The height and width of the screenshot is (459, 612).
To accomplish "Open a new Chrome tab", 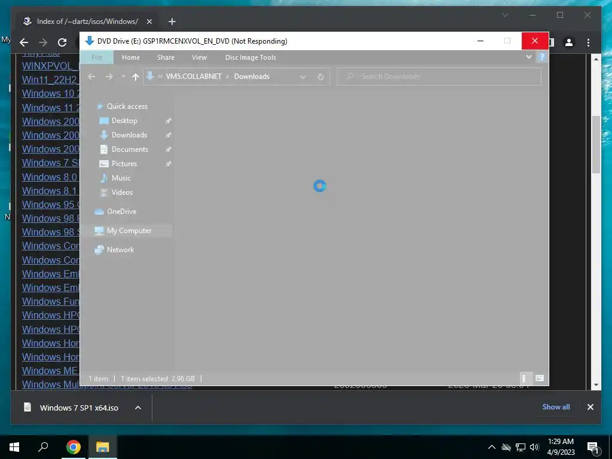I will pyautogui.click(x=172, y=22).
